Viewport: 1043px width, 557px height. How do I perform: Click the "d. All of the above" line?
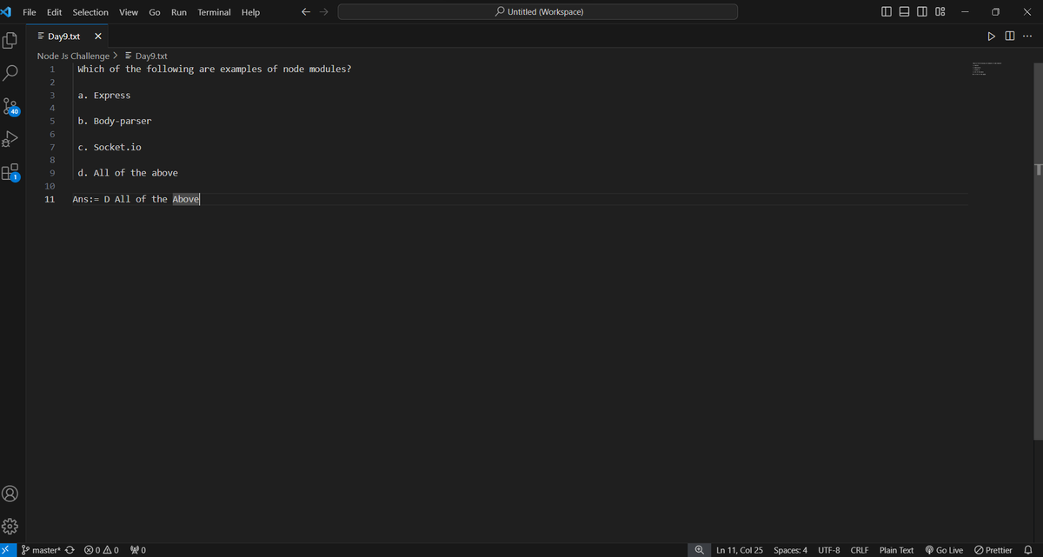pyautogui.click(x=128, y=173)
